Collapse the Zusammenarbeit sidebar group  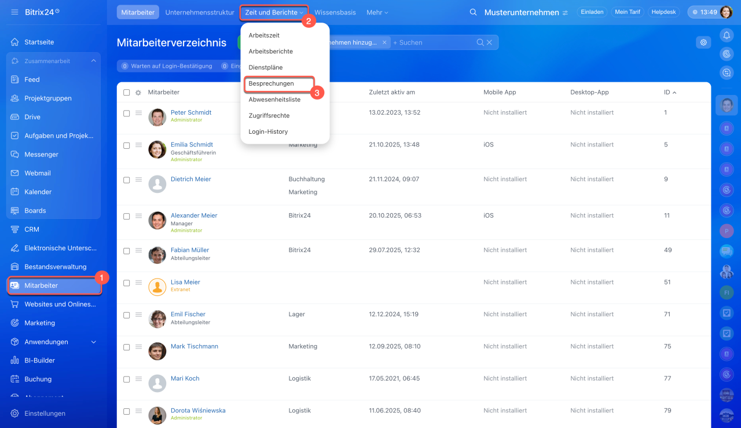(x=93, y=61)
